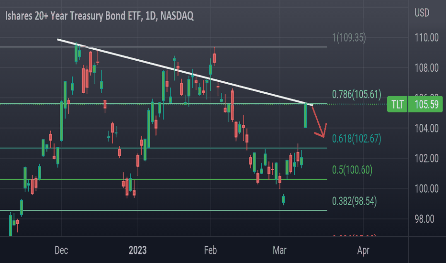Click the 104.00 price axis value
Image resolution: width=446 pixels, height=263 pixels.
[x=426, y=129]
